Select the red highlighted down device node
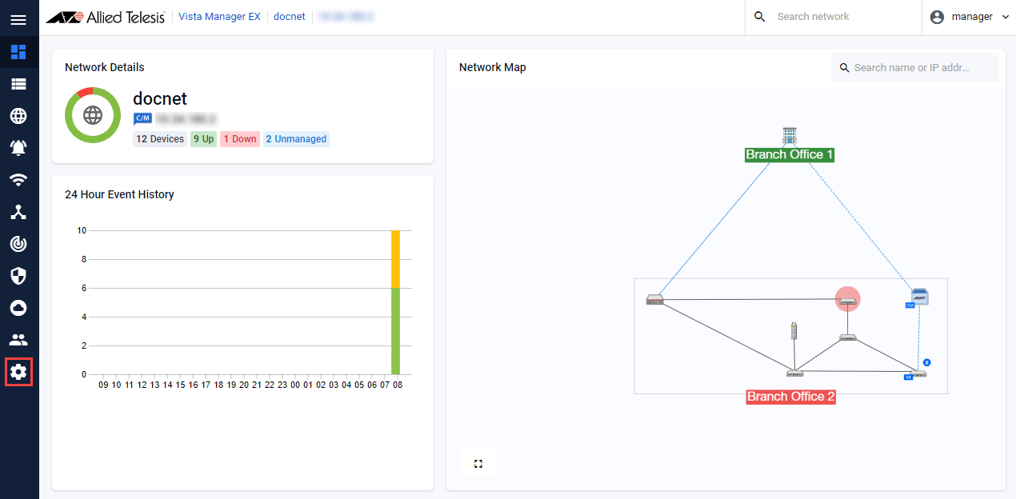The height and width of the screenshot is (499, 1016). pyautogui.click(x=847, y=299)
